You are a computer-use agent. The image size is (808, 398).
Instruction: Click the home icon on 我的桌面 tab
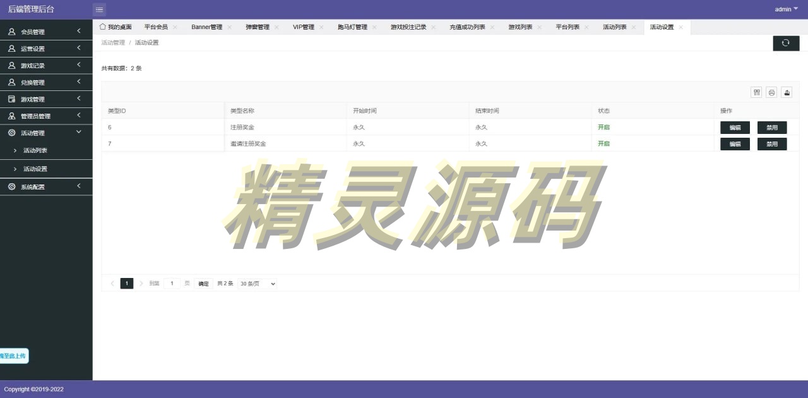102,27
